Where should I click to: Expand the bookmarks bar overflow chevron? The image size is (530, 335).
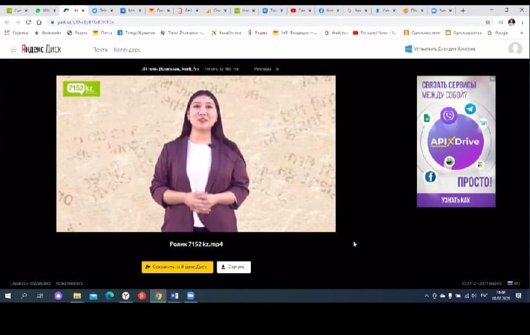(522, 33)
